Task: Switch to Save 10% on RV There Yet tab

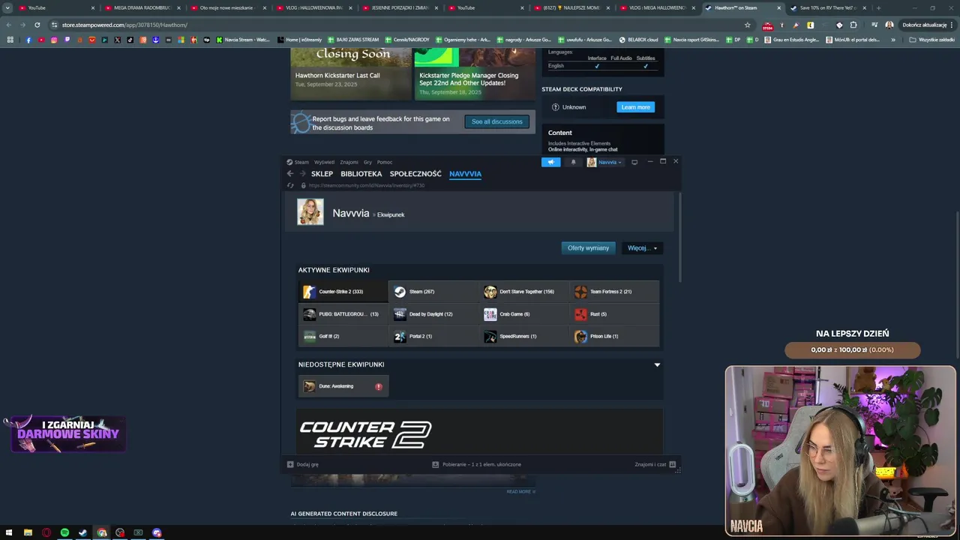Action: (828, 7)
